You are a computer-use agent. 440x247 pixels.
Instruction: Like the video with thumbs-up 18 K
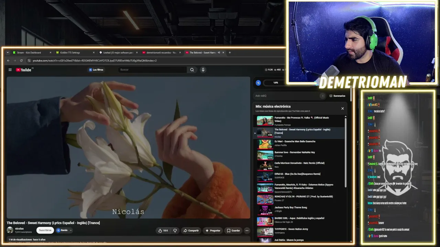tap(163, 231)
